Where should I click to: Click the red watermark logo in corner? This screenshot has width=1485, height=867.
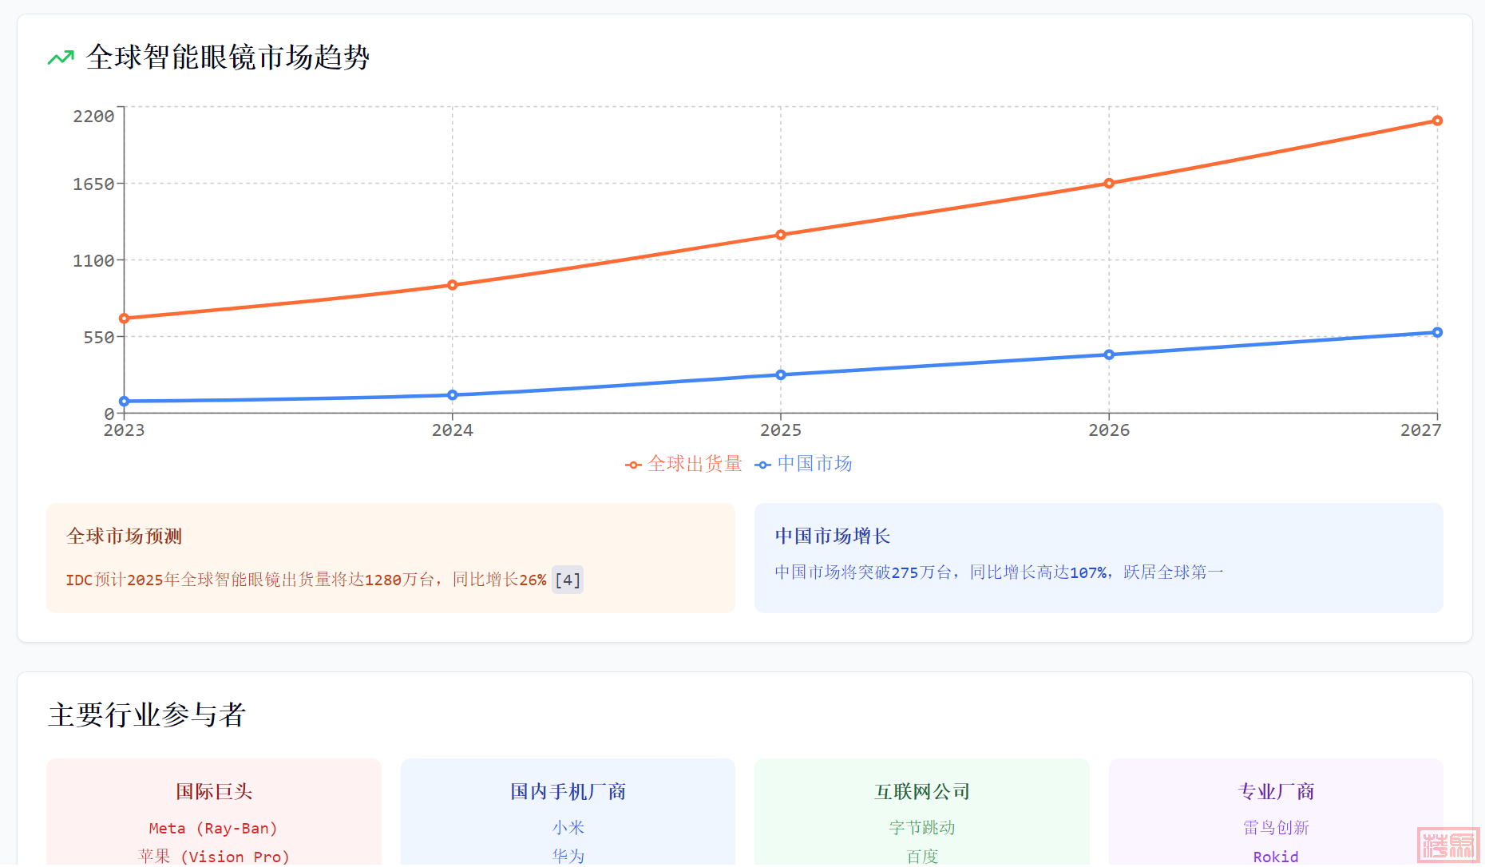click(1447, 845)
